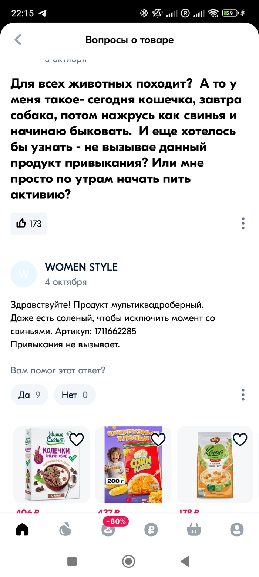Tap the WOMEN STYLE seller avatar
The width and height of the screenshot is (259, 577).
point(24,274)
